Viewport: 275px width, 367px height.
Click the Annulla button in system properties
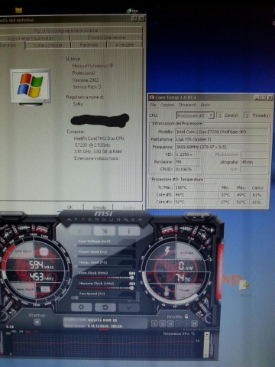(99, 207)
